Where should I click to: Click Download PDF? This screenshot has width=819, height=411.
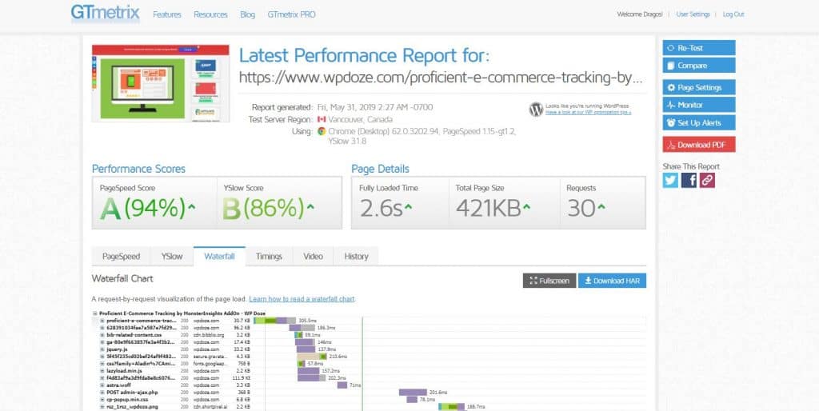699,145
